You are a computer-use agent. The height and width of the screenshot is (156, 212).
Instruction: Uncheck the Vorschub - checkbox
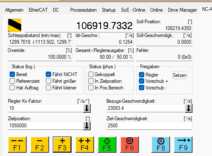(141, 88)
